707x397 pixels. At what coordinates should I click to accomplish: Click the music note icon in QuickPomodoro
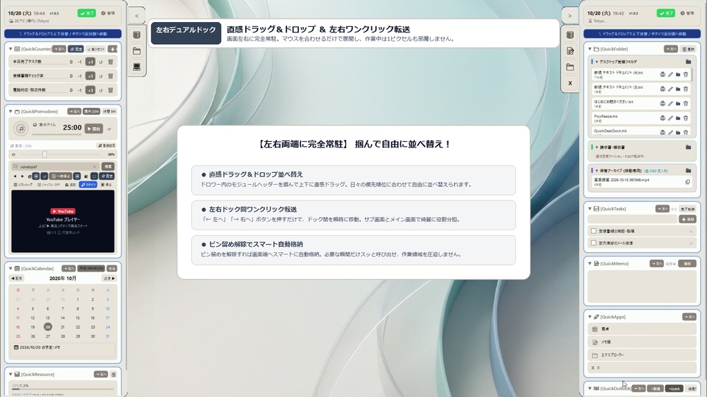[x=21, y=129]
